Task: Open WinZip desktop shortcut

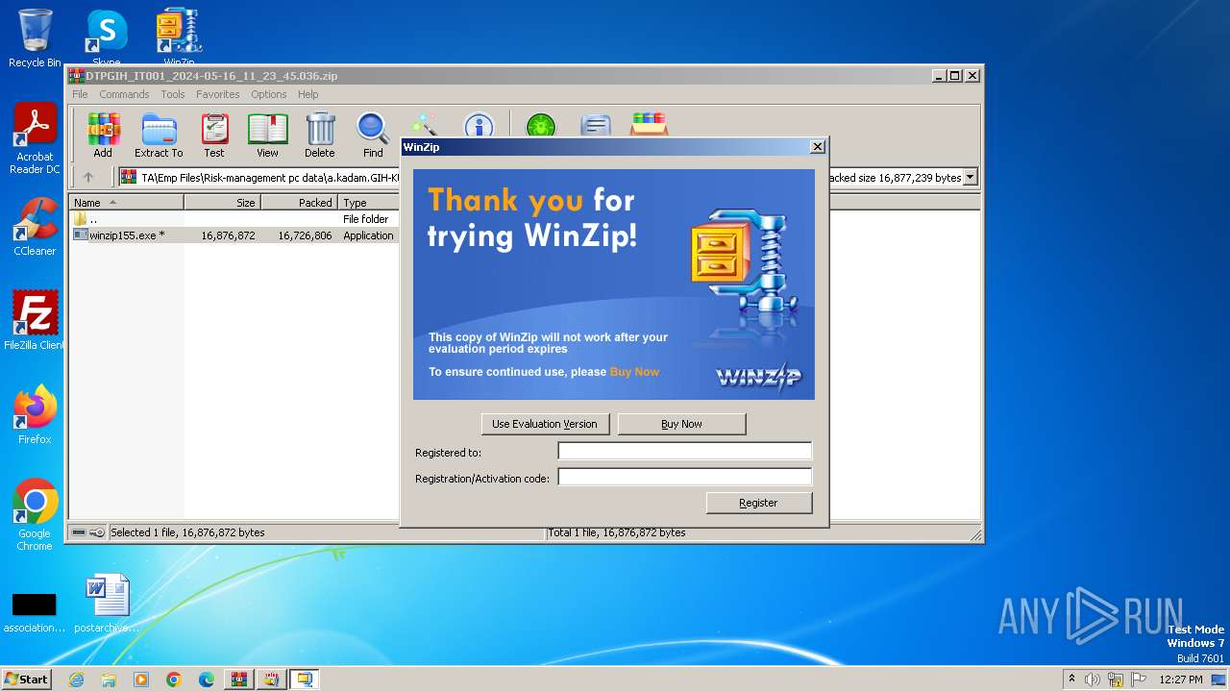Action: click(179, 38)
